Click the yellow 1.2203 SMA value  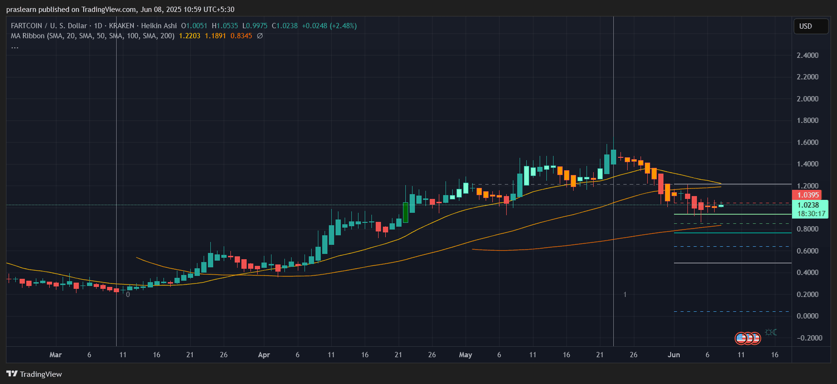(x=189, y=36)
